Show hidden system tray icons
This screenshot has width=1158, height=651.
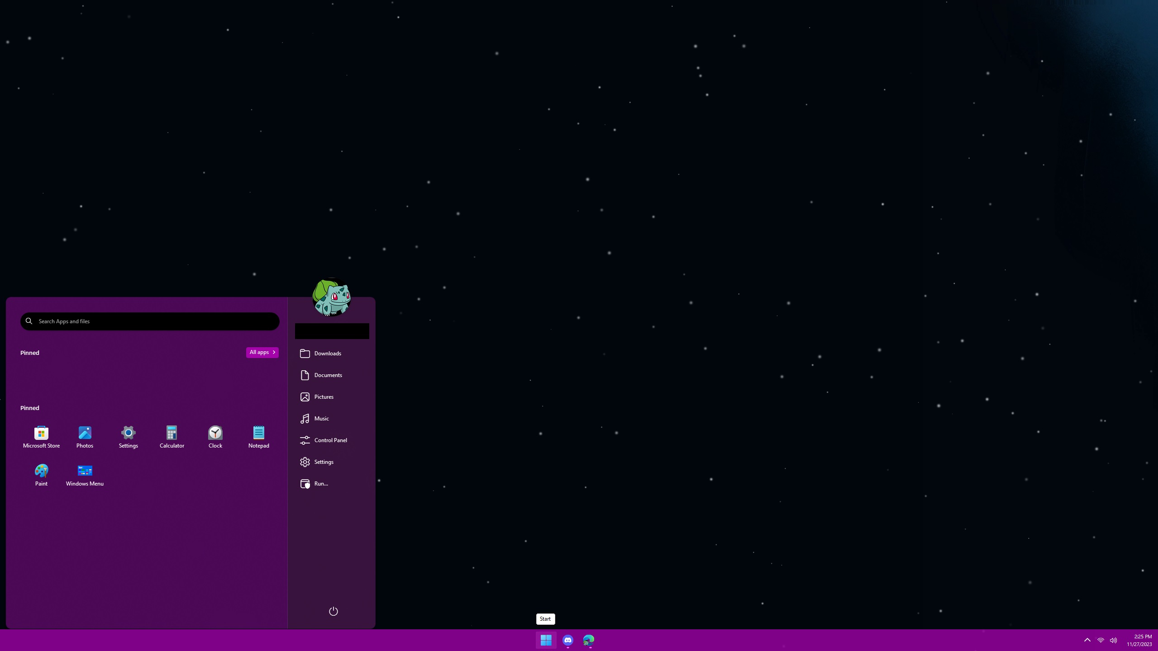point(1087,640)
